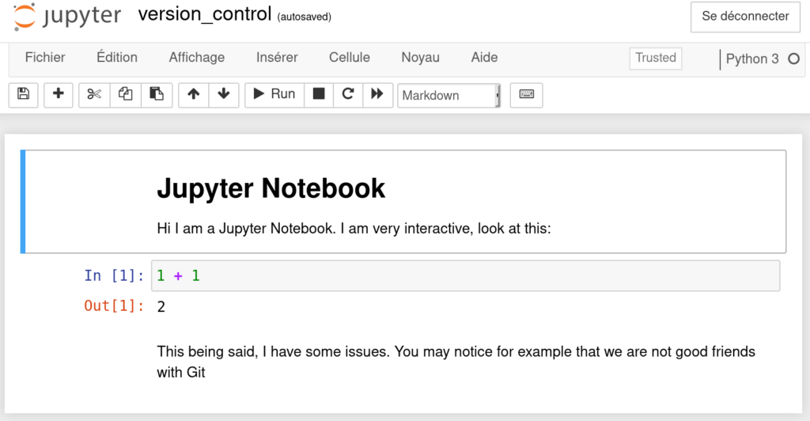Image resolution: width=810 pixels, height=421 pixels.
Task: Restart and run all with fast-forward icon
Action: (377, 94)
